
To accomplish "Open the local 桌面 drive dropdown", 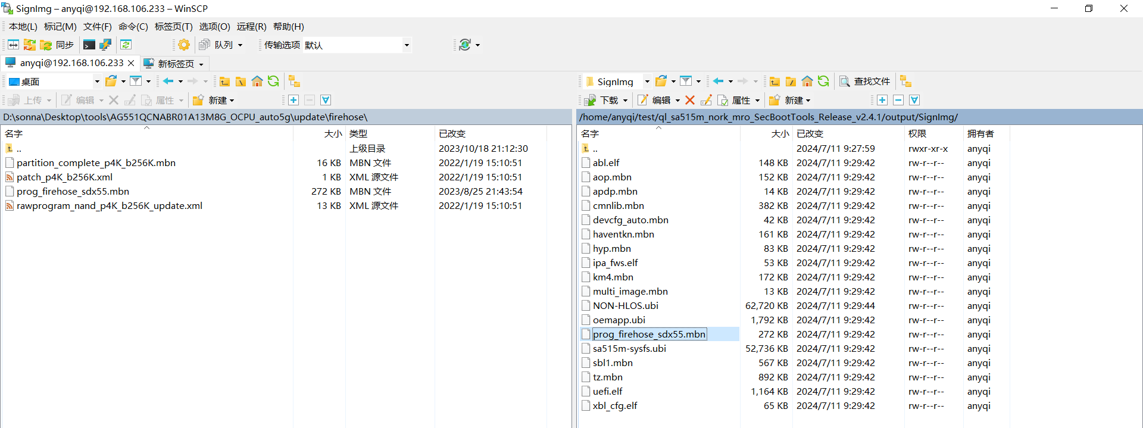I will (97, 82).
